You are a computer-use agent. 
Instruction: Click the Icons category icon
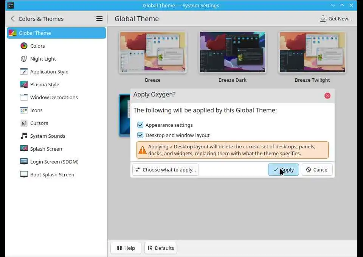pyautogui.click(x=24, y=110)
